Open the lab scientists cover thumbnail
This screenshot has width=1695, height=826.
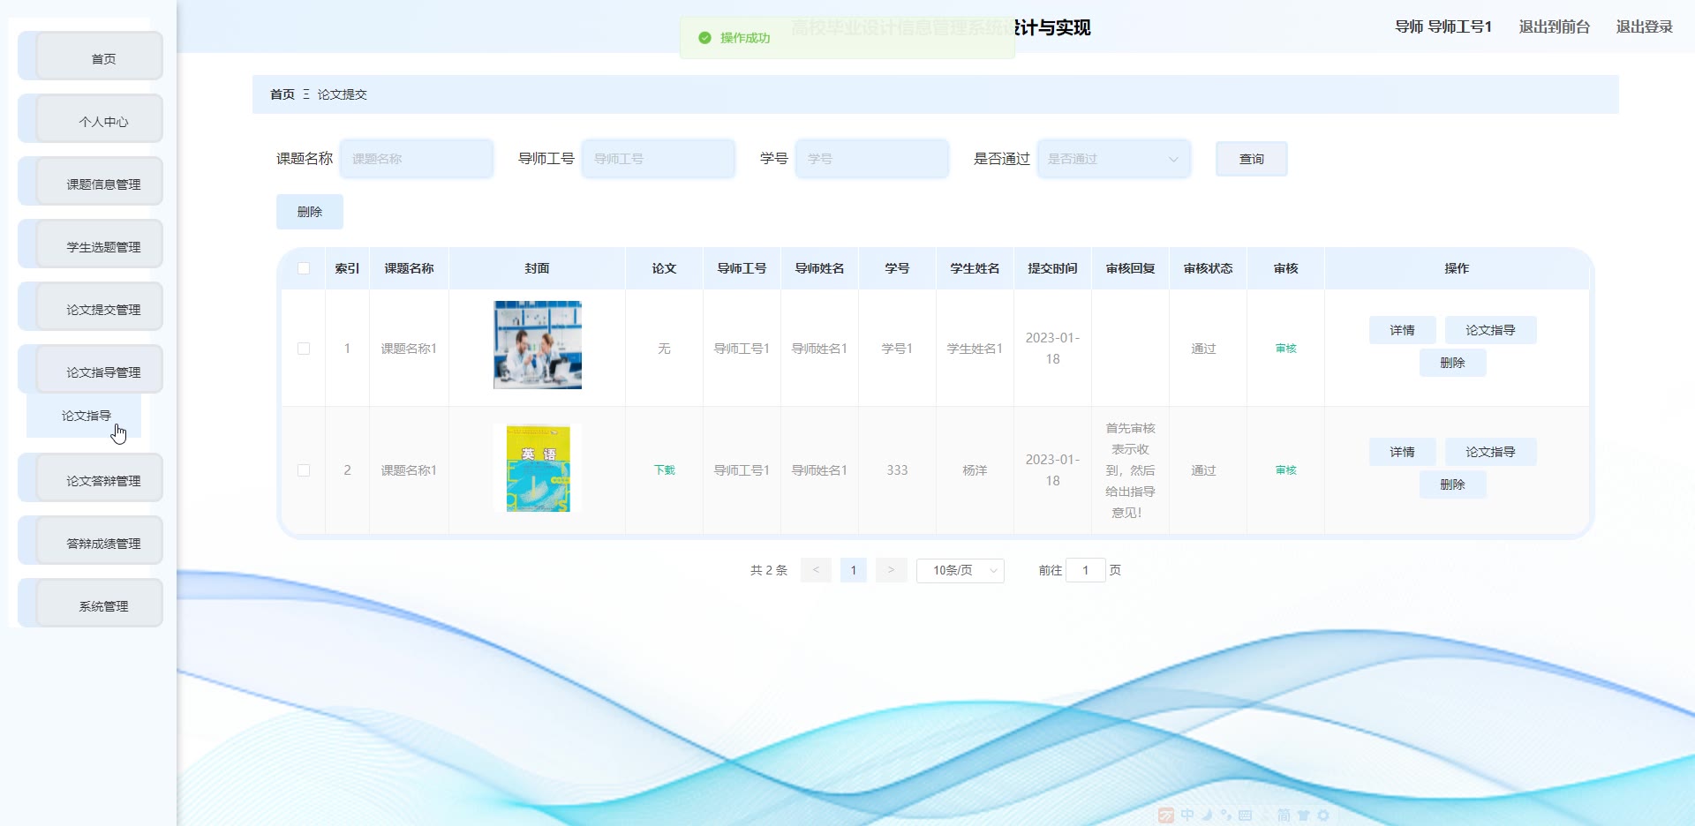(x=537, y=345)
